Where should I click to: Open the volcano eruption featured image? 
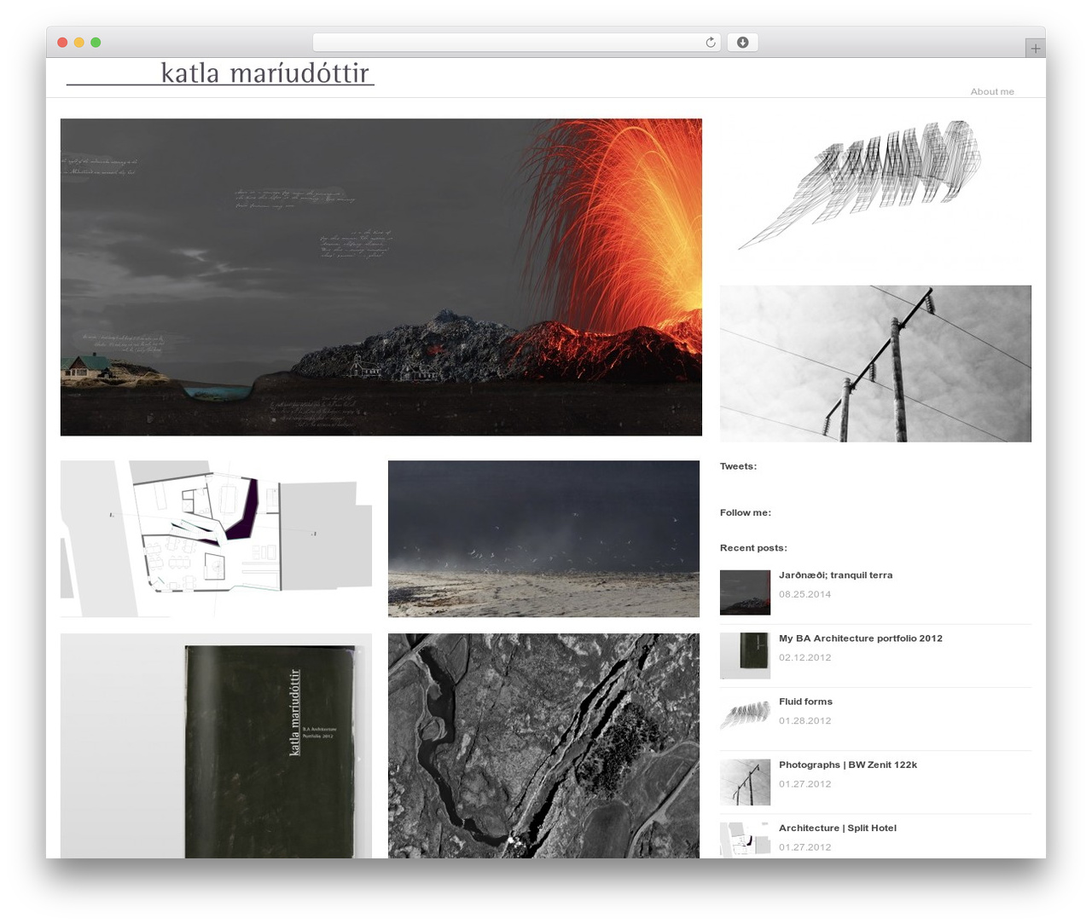(381, 277)
